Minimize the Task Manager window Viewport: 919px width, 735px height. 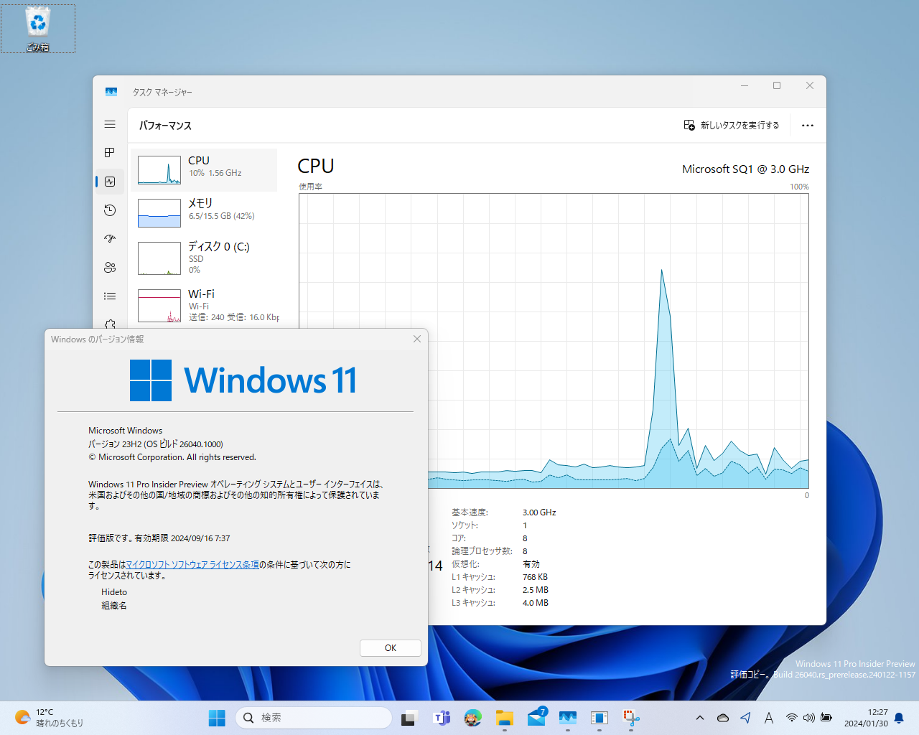tap(745, 85)
